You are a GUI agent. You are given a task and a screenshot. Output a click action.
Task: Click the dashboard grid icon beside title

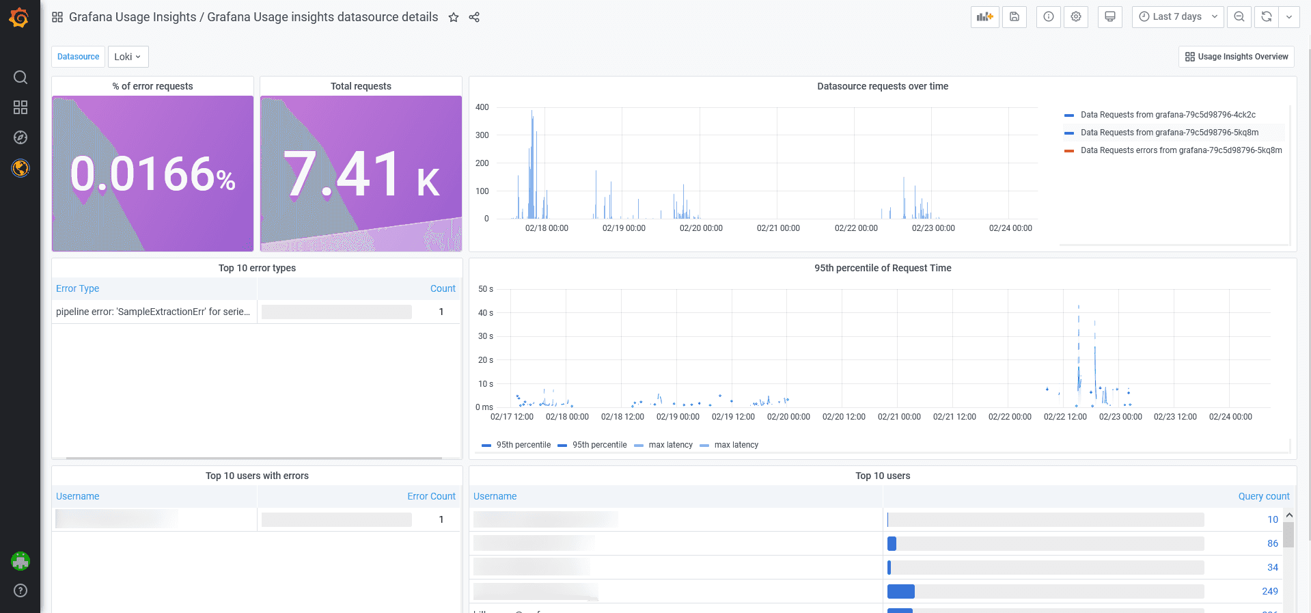pos(57,17)
